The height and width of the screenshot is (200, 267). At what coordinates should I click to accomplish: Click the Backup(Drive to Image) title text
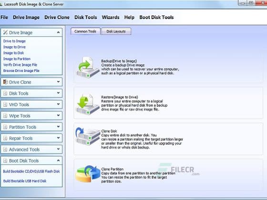coord(119,61)
